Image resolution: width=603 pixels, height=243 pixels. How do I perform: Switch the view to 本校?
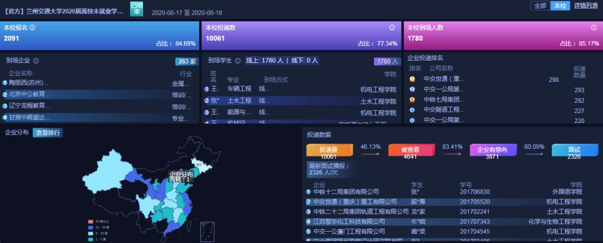coord(559,6)
